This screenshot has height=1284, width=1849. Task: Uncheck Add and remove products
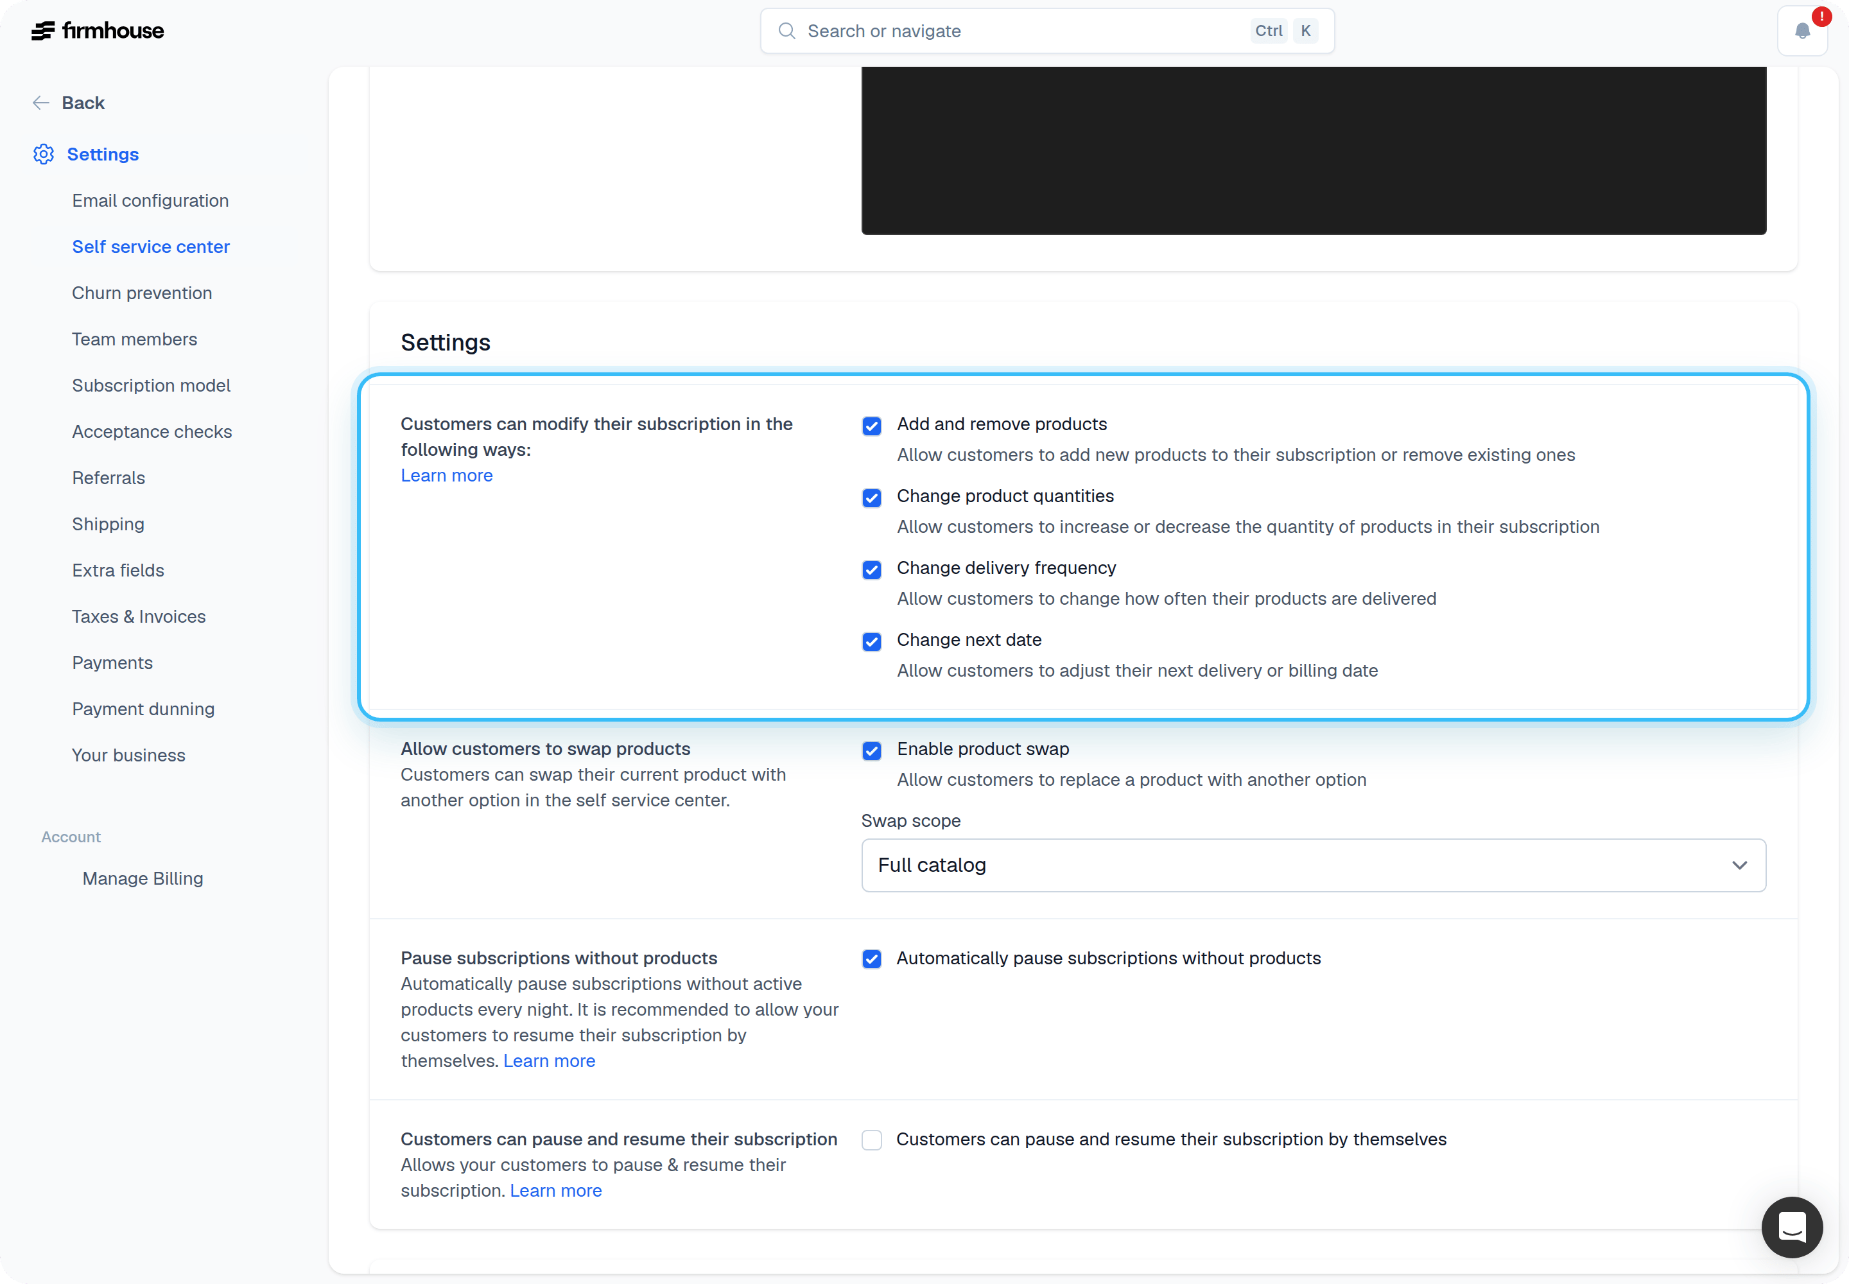871,426
